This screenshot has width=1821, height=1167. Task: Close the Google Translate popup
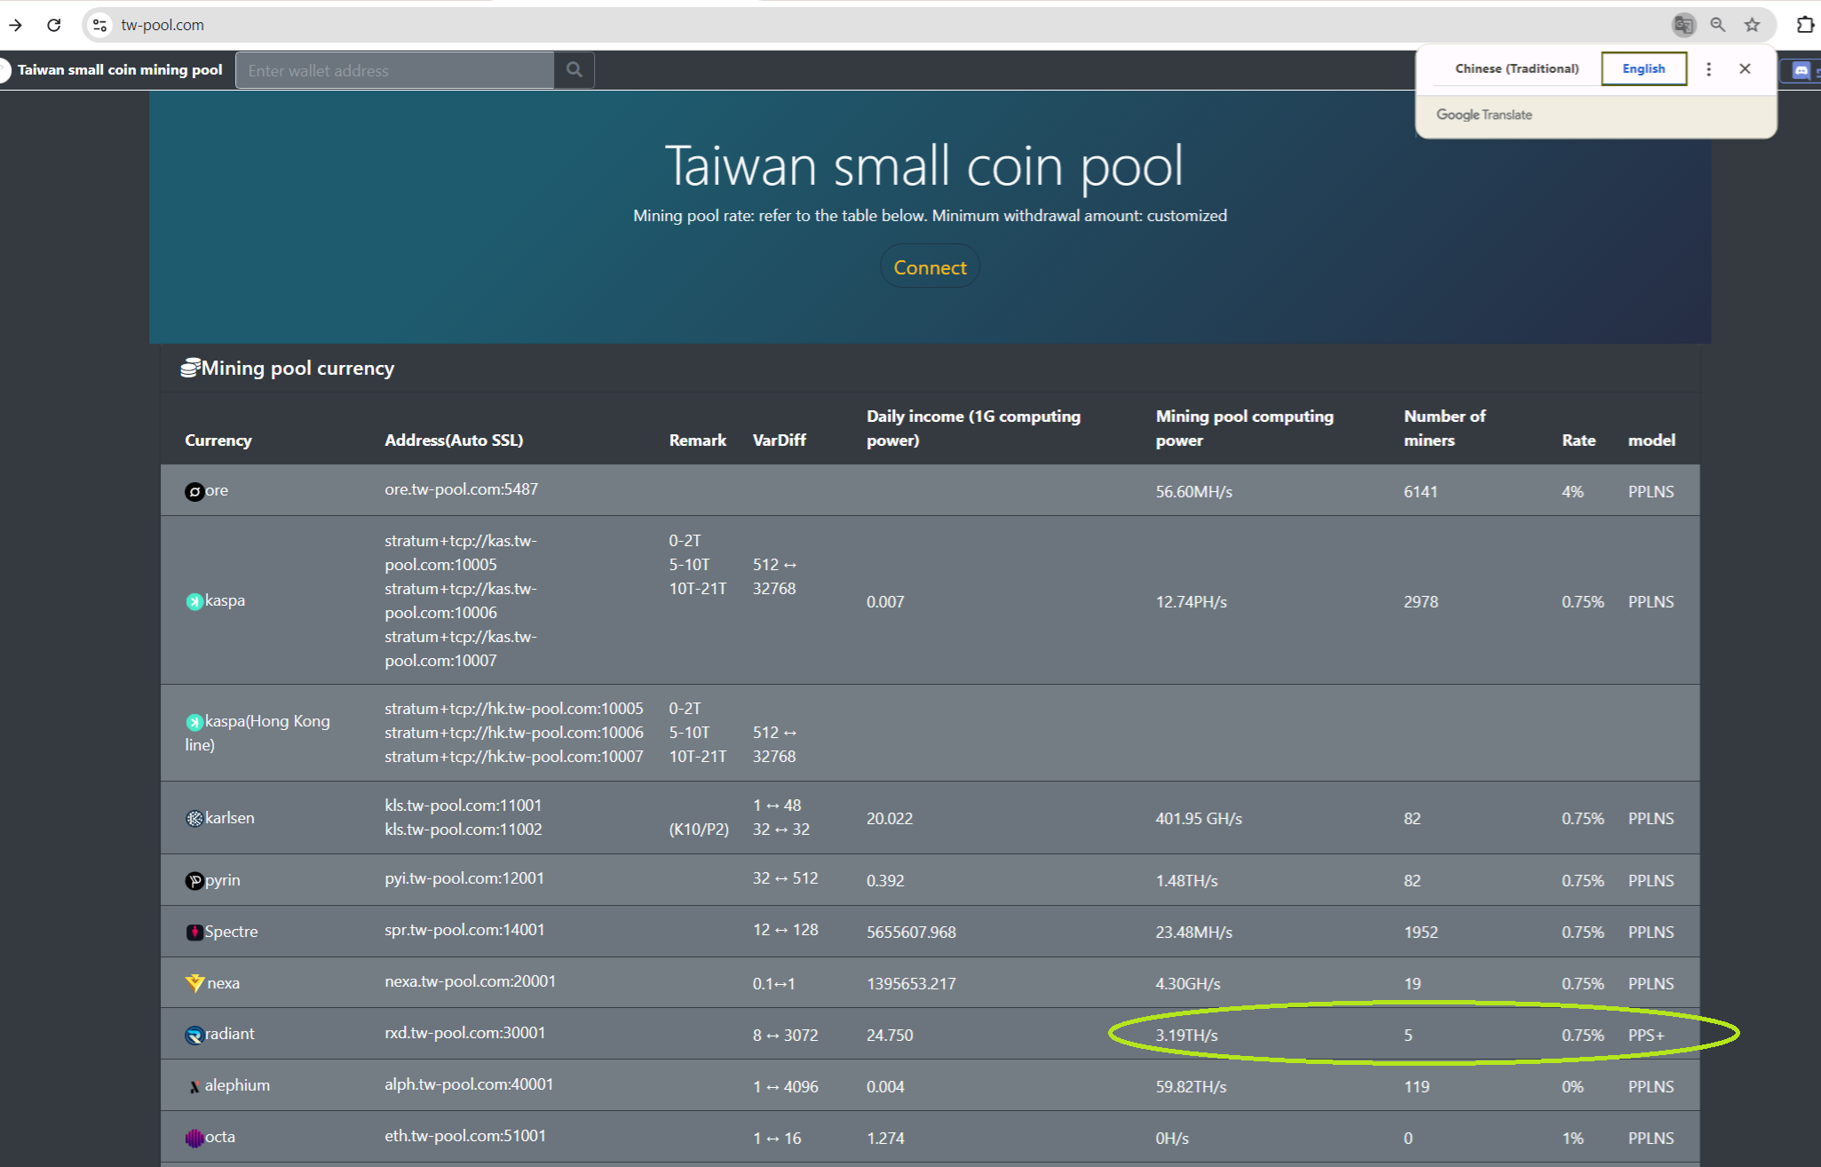(x=1745, y=68)
